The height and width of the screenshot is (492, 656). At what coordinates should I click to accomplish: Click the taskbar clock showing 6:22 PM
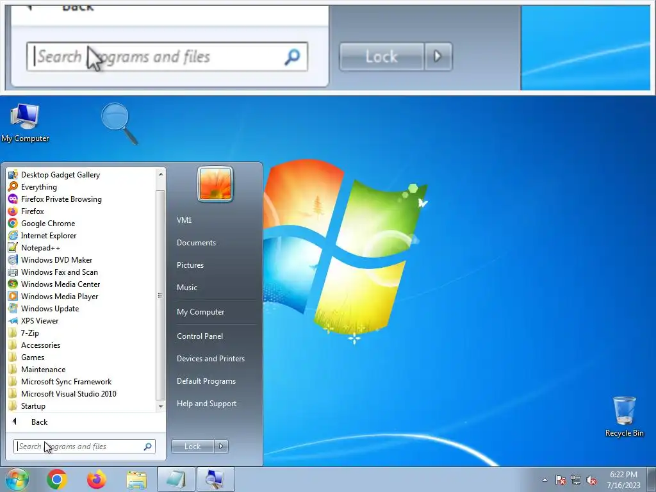point(623,480)
